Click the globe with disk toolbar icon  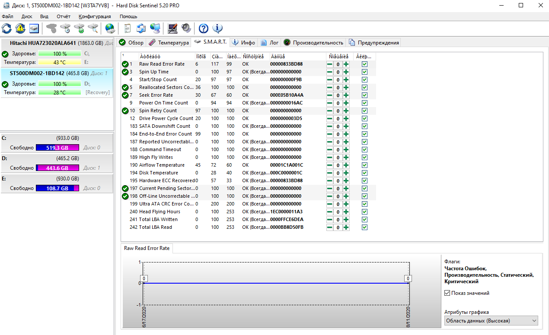coord(111,28)
